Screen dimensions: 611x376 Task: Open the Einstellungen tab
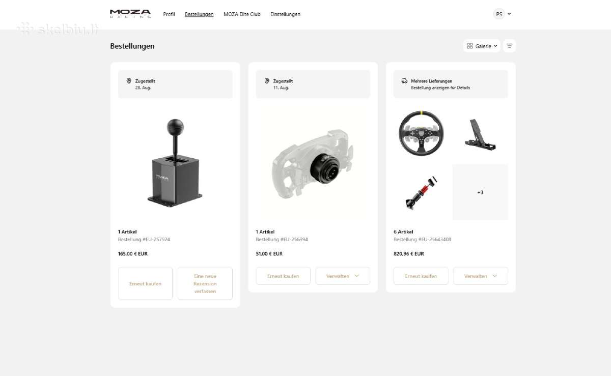[285, 14]
